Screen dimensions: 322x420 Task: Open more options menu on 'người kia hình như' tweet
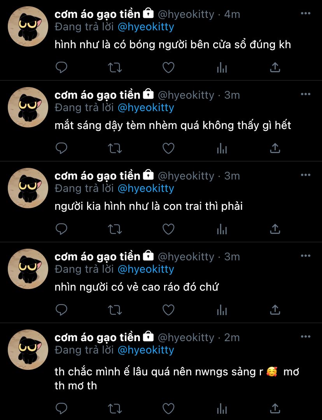coord(305,175)
